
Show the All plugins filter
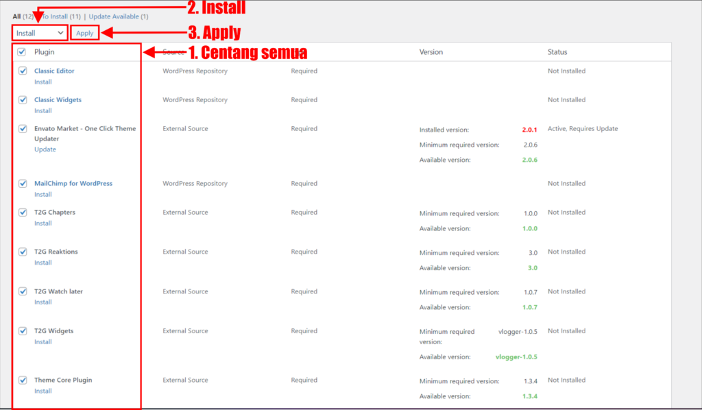(18, 16)
